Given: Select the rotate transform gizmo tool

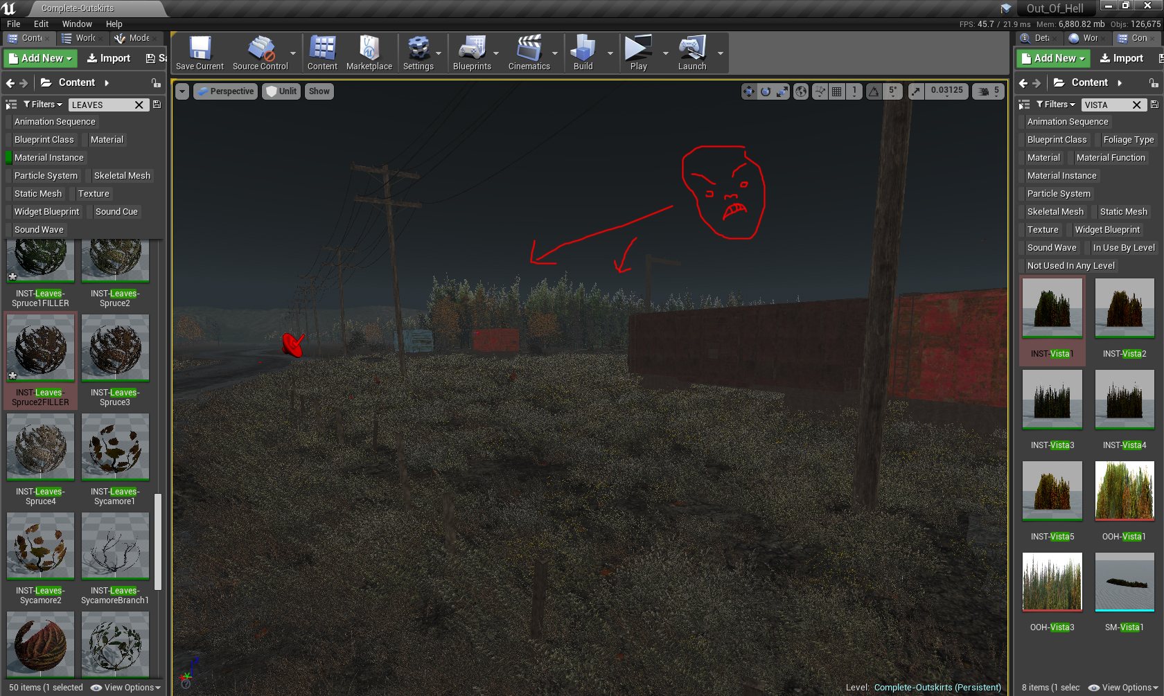Looking at the screenshot, I should coord(766,91).
